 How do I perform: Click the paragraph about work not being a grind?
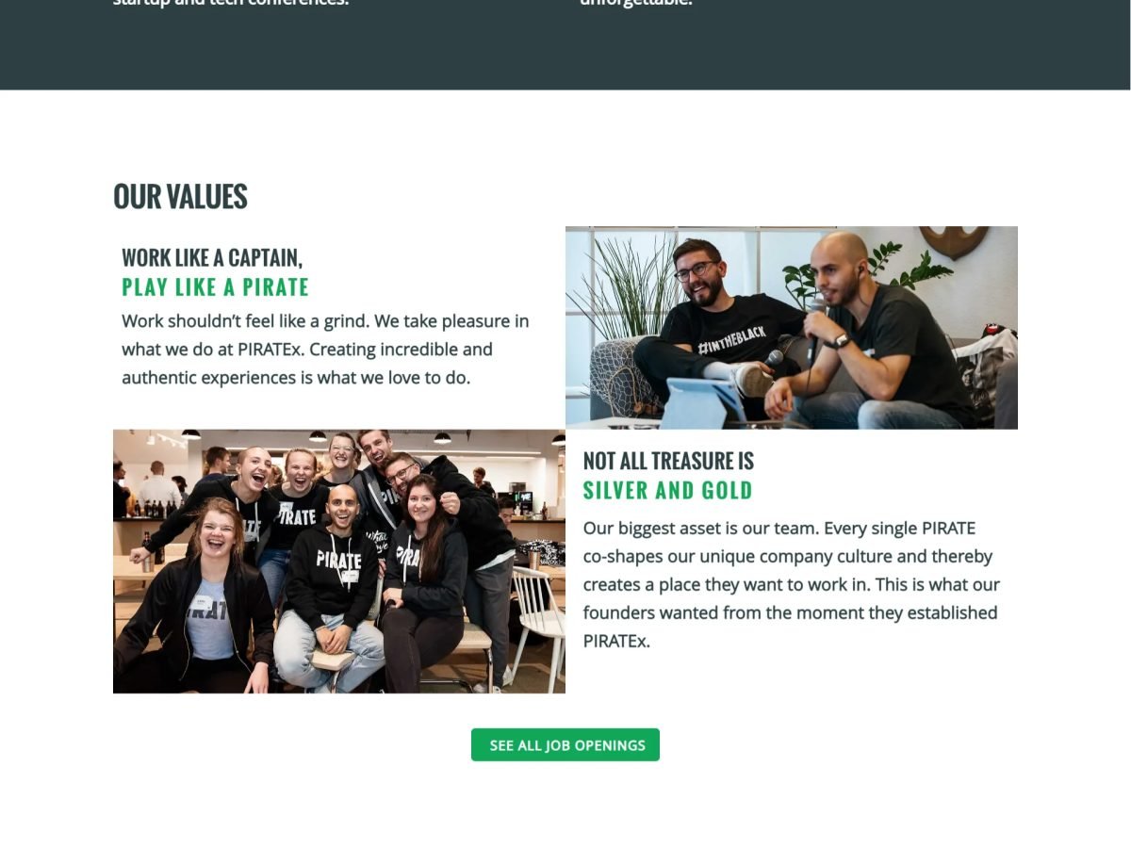(325, 350)
